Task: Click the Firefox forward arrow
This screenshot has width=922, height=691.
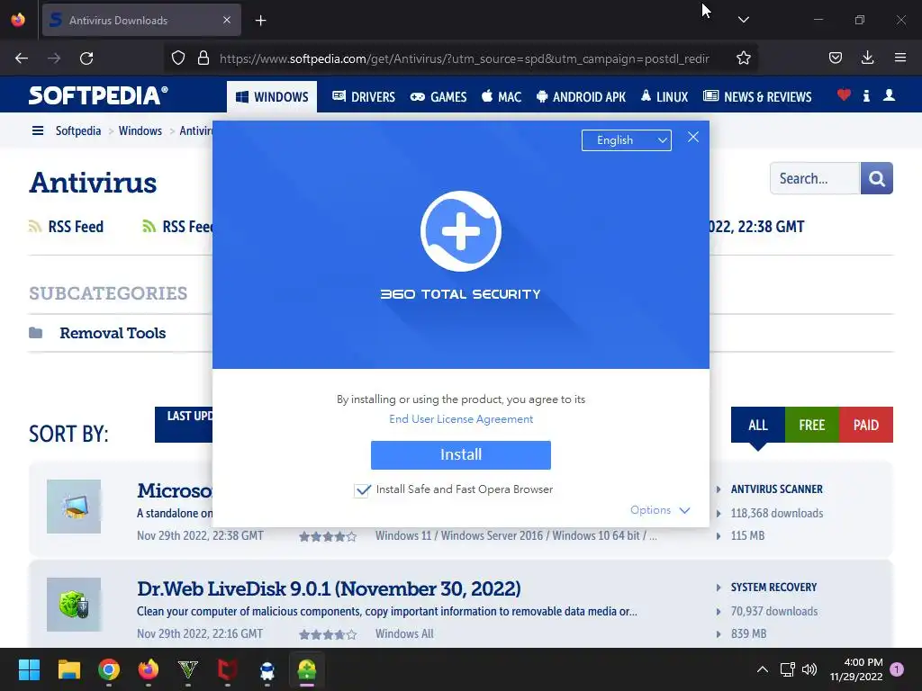Action: click(x=54, y=58)
